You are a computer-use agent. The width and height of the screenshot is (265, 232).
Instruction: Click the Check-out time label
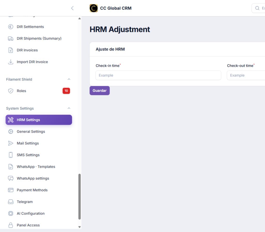pos(240,66)
